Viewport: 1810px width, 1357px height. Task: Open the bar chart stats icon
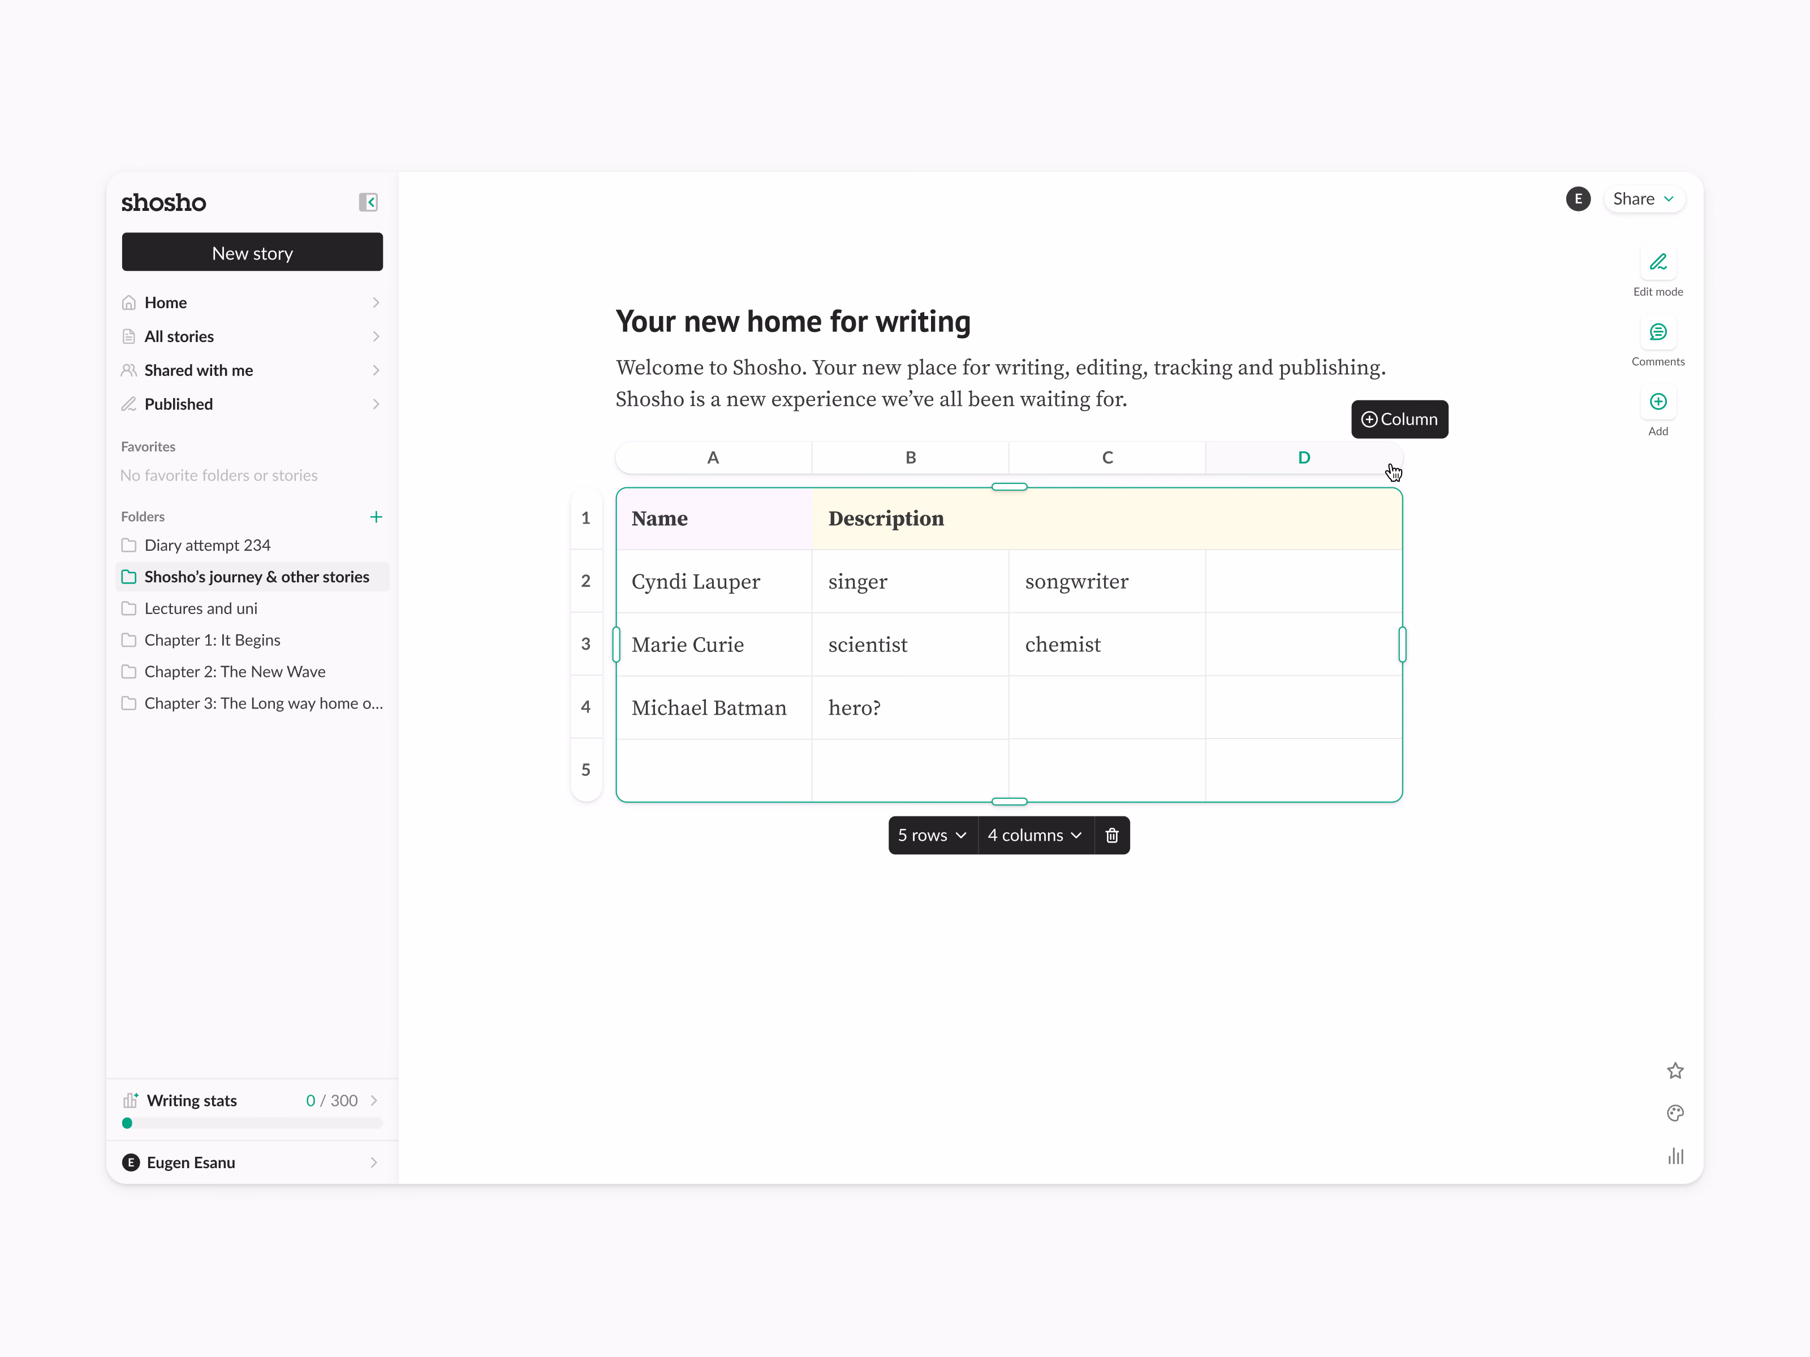1675,1156
